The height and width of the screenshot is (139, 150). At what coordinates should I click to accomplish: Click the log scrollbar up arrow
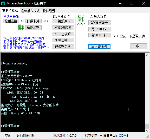147,55
